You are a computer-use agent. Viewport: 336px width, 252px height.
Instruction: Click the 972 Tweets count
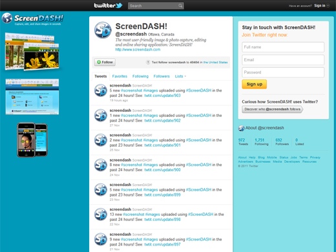tap(243, 142)
